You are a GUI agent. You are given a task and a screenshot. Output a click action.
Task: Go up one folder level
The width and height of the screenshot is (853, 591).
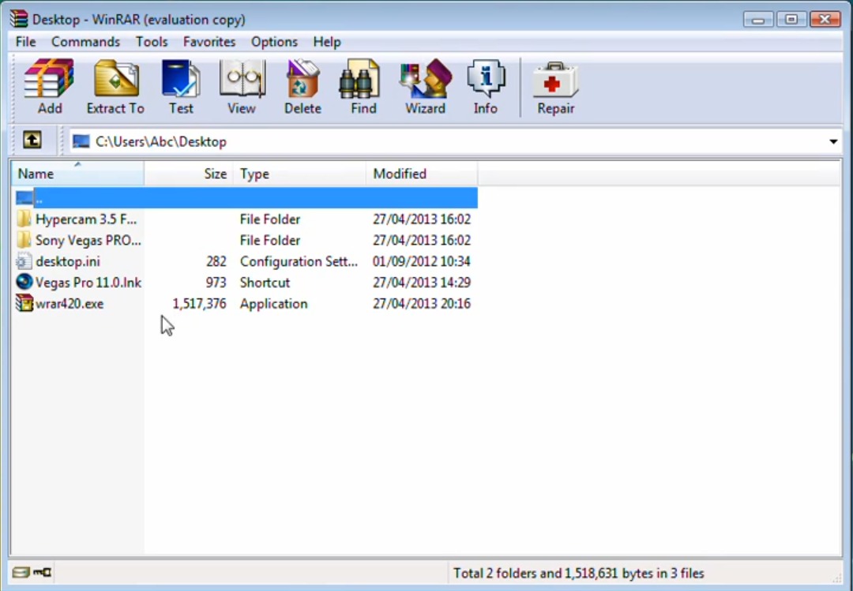point(32,140)
